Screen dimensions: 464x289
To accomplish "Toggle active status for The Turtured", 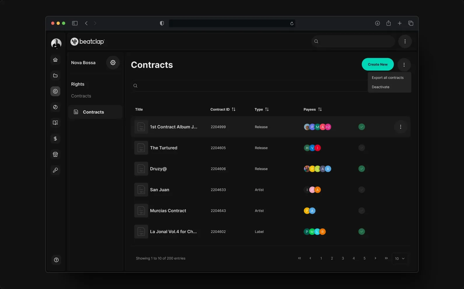I will pyautogui.click(x=362, y=148).
